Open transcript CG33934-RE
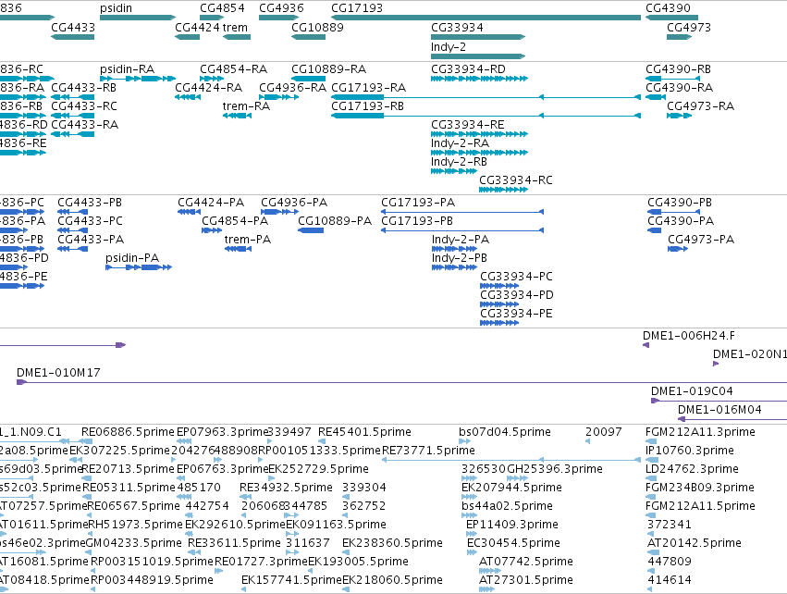 (x=468, y=125)
